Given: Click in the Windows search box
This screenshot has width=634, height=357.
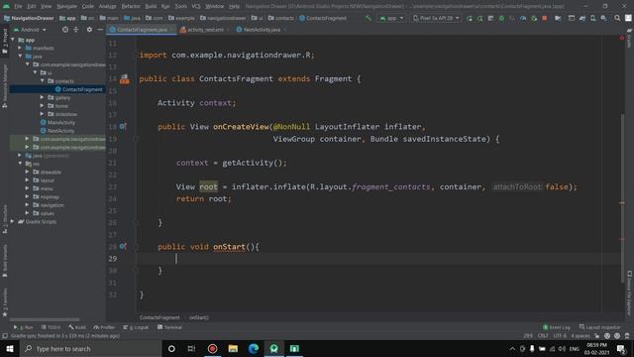Looking at the screenshot, I should (91, 348).
